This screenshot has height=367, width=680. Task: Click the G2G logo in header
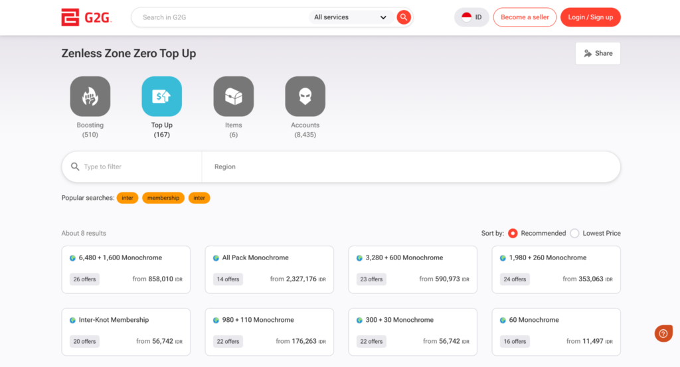pyautogui.click(x=86, y=17)
